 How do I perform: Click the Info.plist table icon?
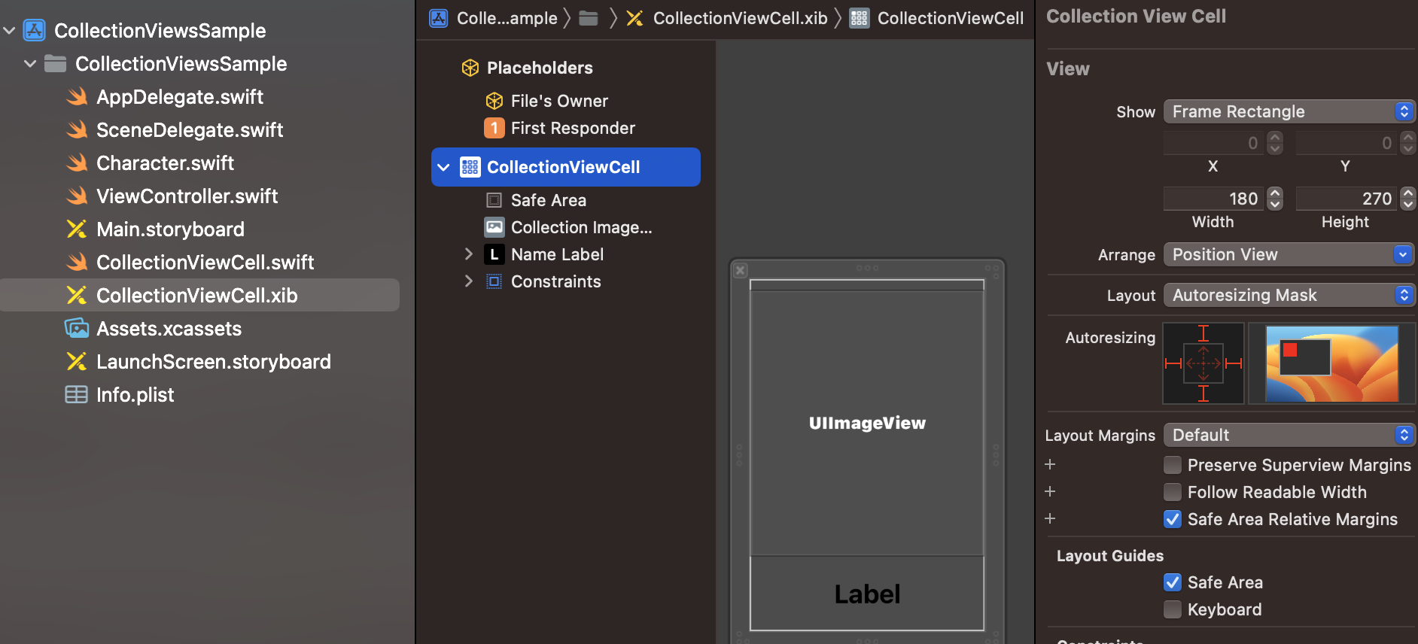[x=77, y=395]
